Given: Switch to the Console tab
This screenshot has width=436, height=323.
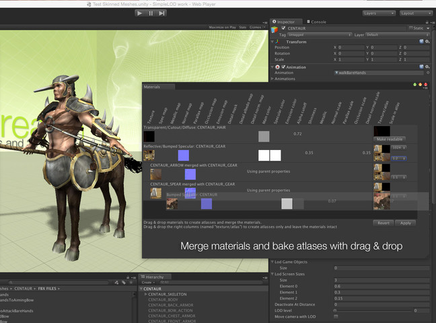Looking at the screenshot, I should (316, 22).
